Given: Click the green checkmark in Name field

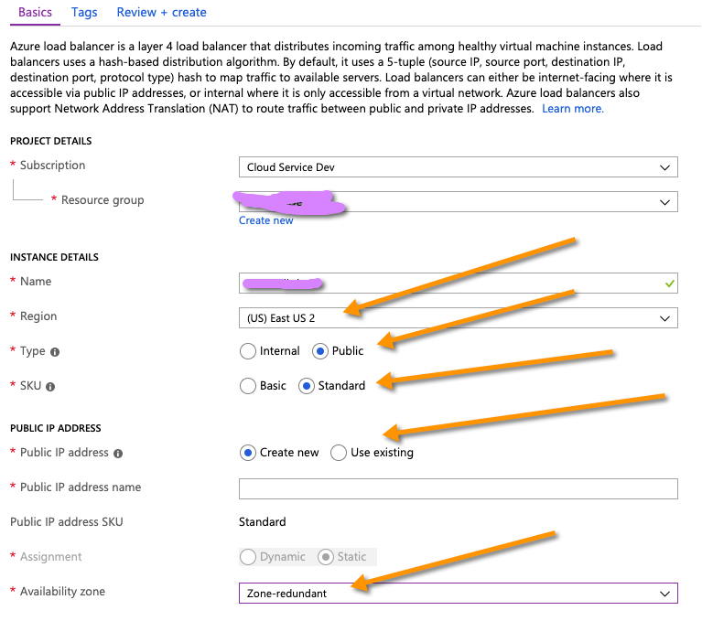Looking at the screenshot, I should 670,284.
